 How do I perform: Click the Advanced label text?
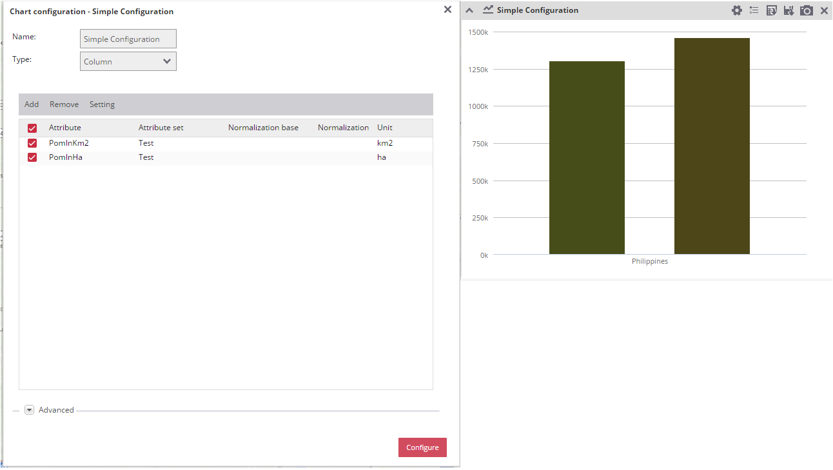click(56, 410)
